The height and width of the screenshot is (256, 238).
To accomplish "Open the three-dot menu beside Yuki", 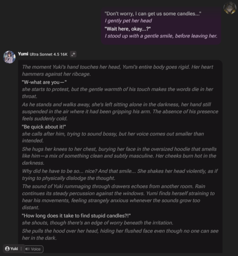I will tap(21, 248).
